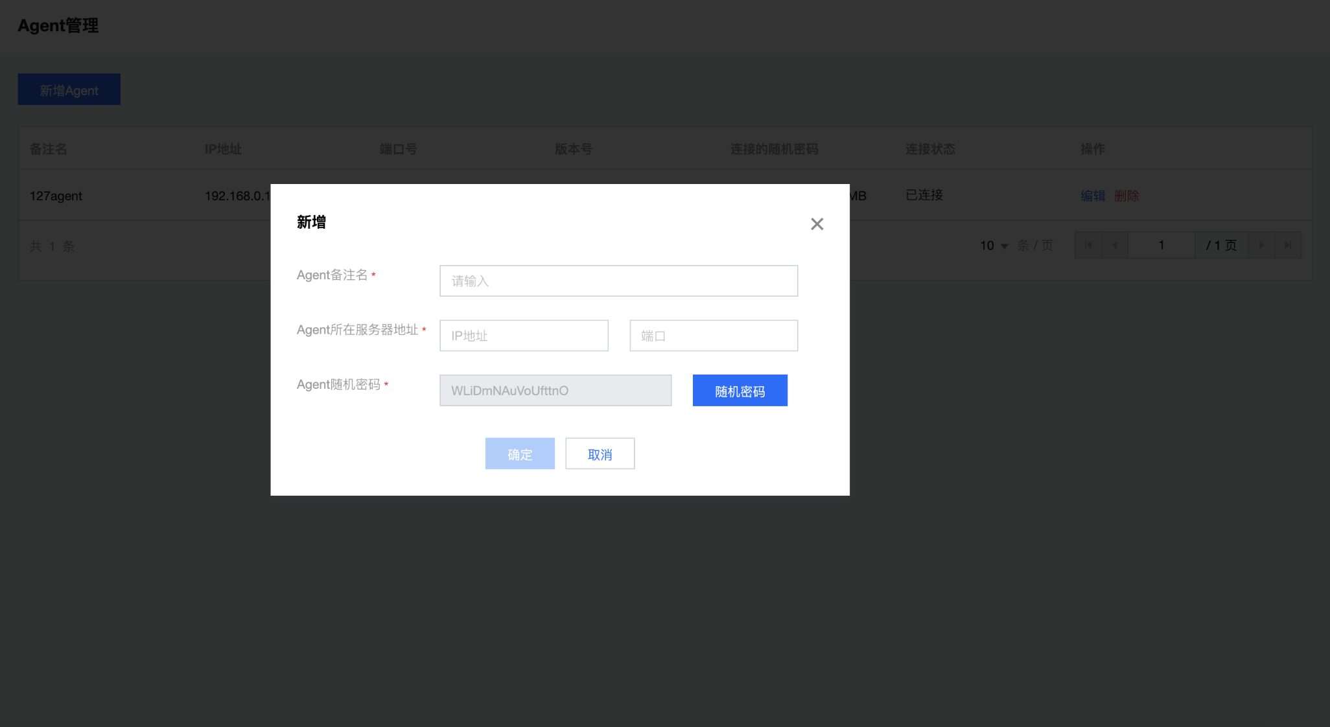Select the 127agent name cell
Image resolution: width=1330 pixels, height=727 pixels.
click(56, 196)
